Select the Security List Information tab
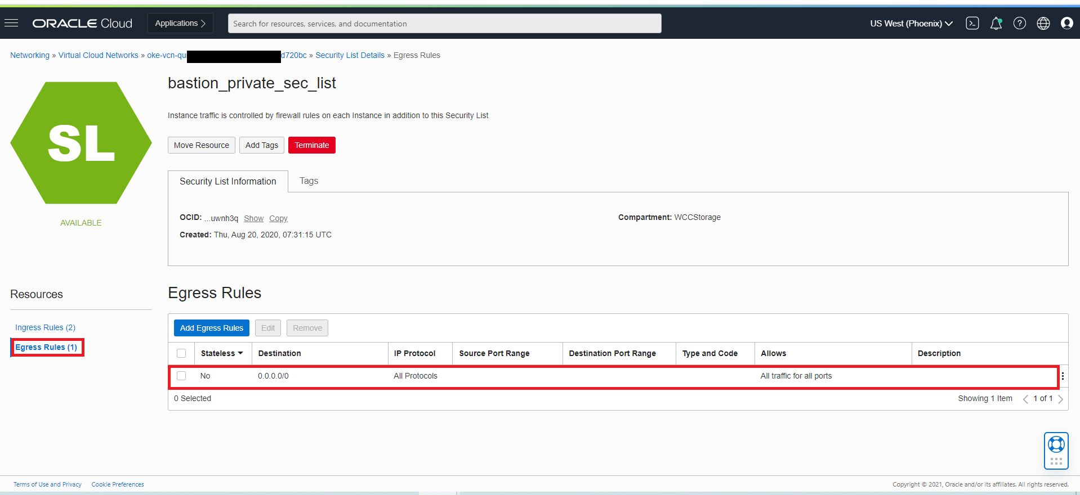1080x495 pixels. click(x=228, y=181)
